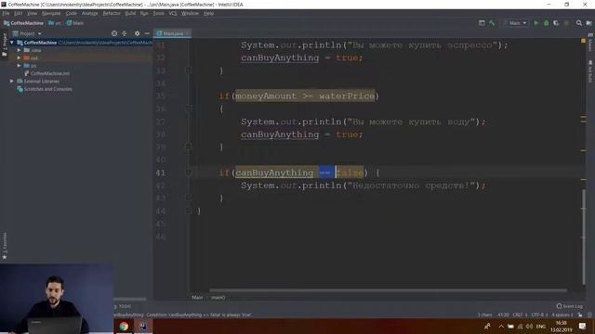Viewport: 595px width, 334px height.
Task: Click the main() breadcrumb below editor
Action: click(x=218, y=298)
